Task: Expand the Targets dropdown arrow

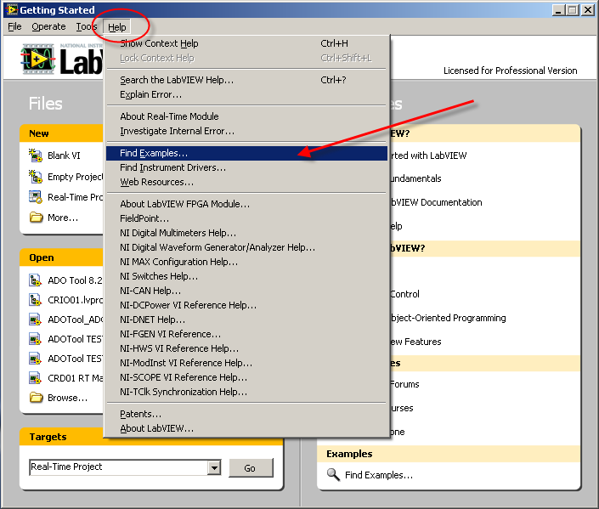Action: (x=214, y=467)
